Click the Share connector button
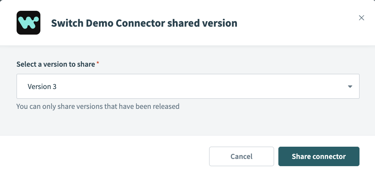 (319, 156)
